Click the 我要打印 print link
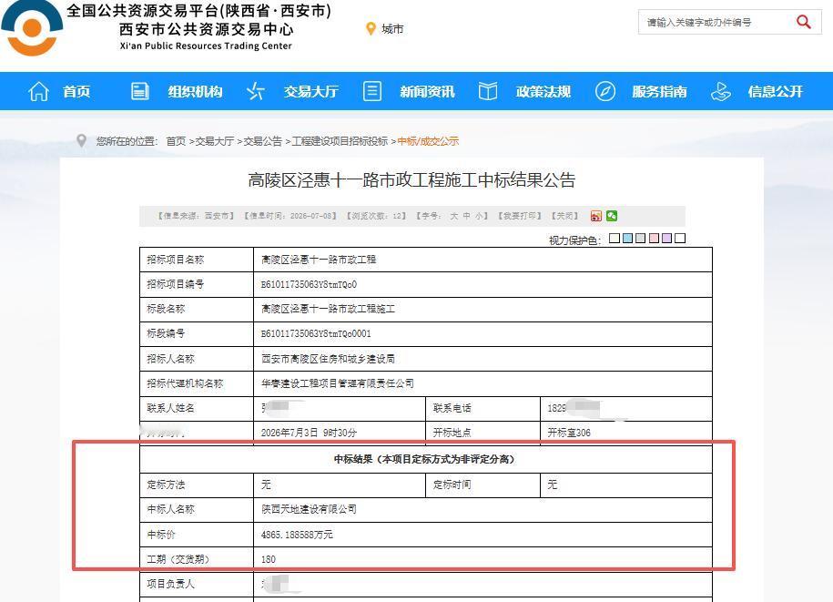Viewport: 833px width, 602px height. 520,216
